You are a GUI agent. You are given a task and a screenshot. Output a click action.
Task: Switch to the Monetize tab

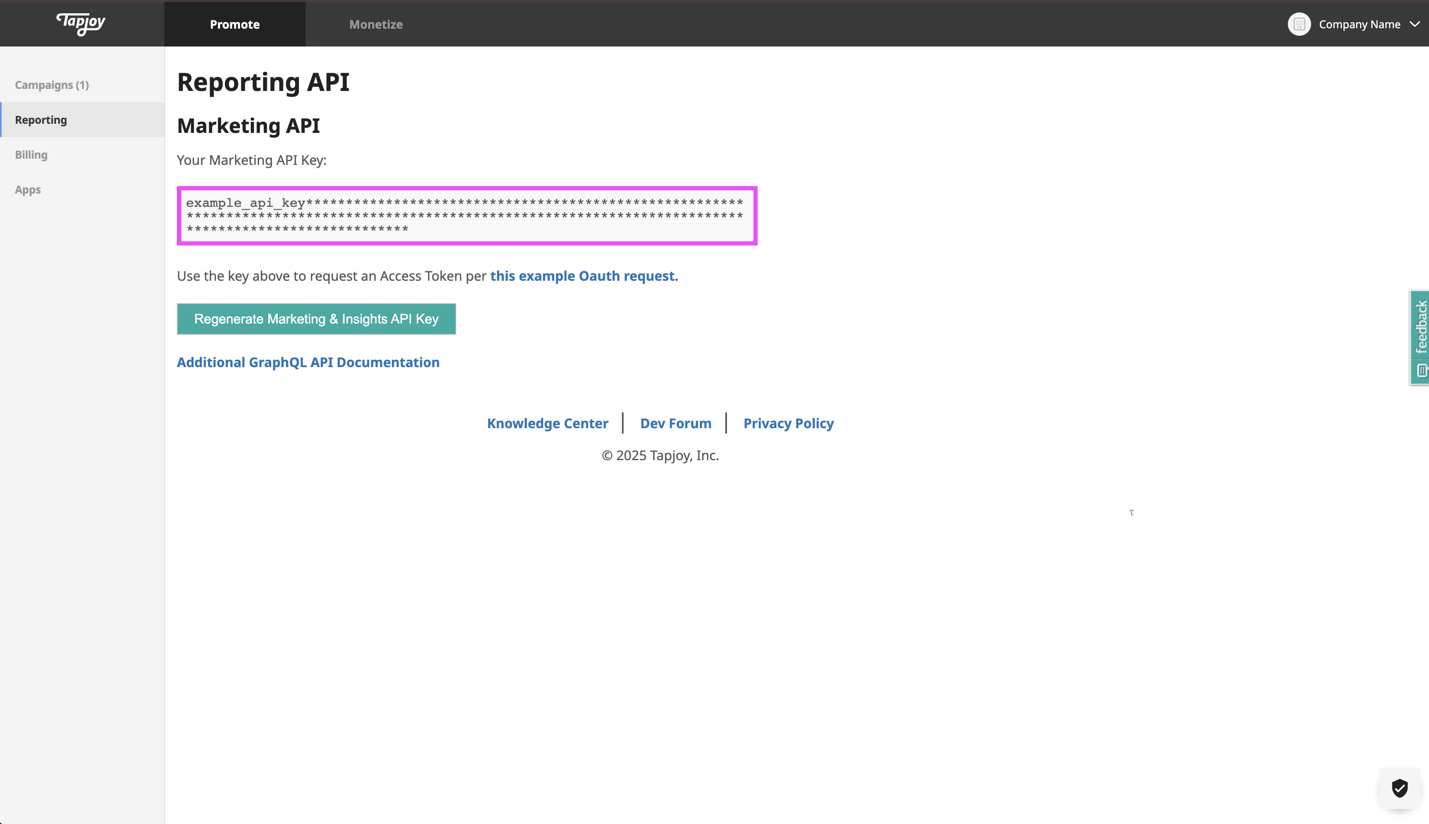click(x=376, y=25)
